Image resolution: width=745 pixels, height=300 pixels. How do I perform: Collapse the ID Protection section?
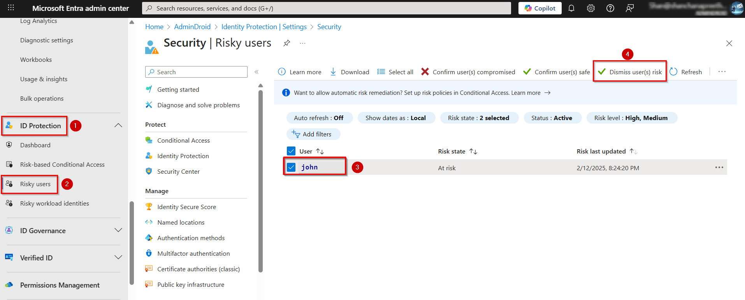pos(118,126)
